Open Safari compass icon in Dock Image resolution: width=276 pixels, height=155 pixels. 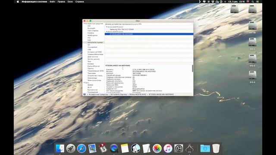pos(82,149)
